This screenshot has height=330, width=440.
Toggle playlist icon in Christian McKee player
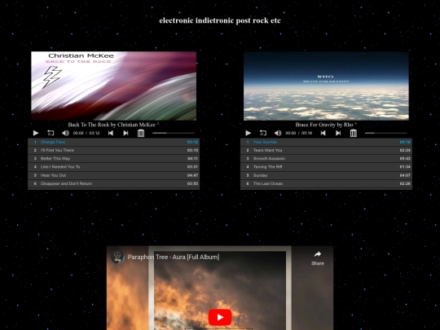(141, 133)
